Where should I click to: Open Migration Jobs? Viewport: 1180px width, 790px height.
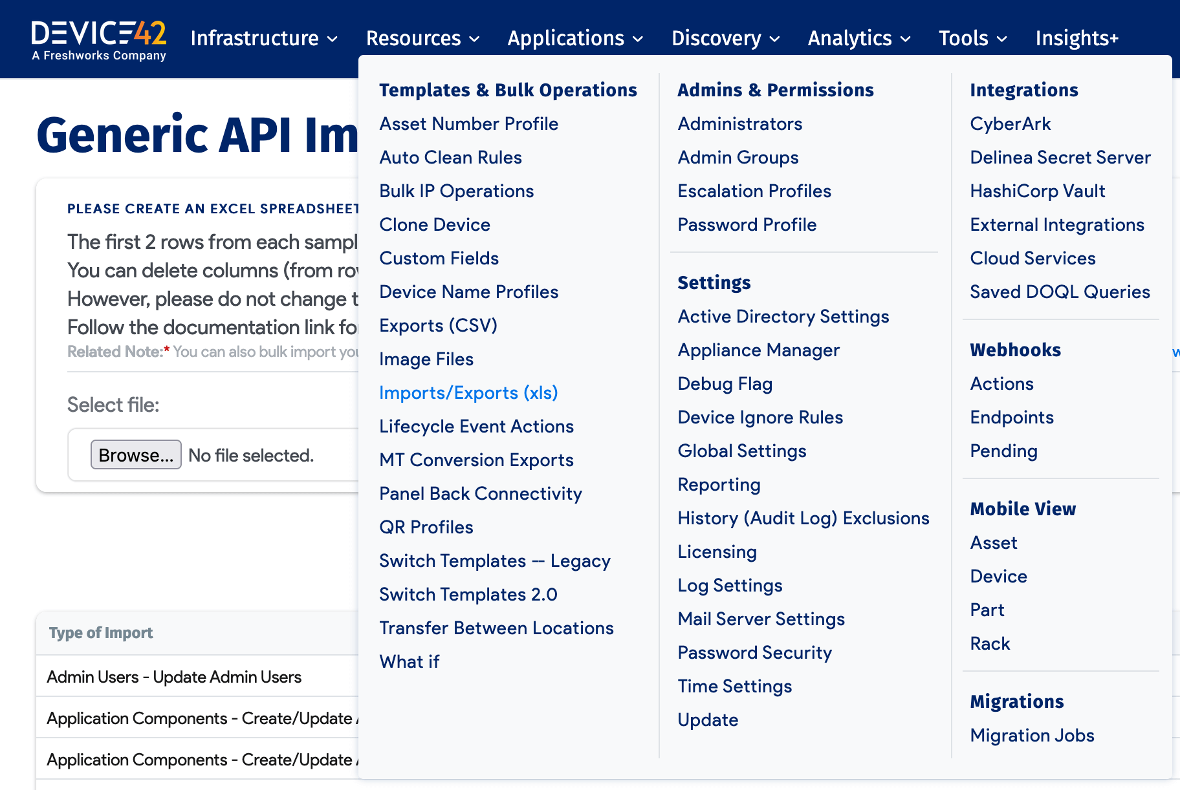[1032, 736]
